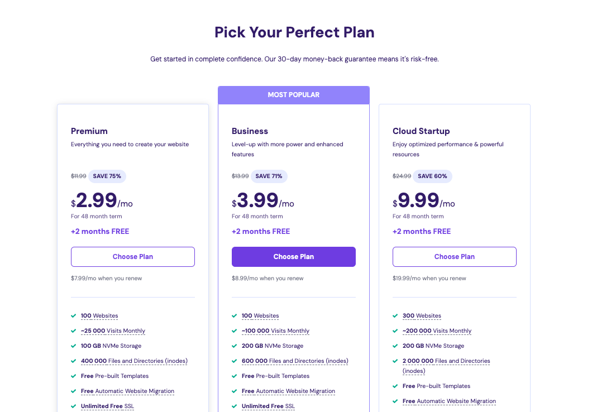
Task: Open the 400 000 Files and Directories tooltip in Premium
Action: pyautogui.click(x=134, y=361)
